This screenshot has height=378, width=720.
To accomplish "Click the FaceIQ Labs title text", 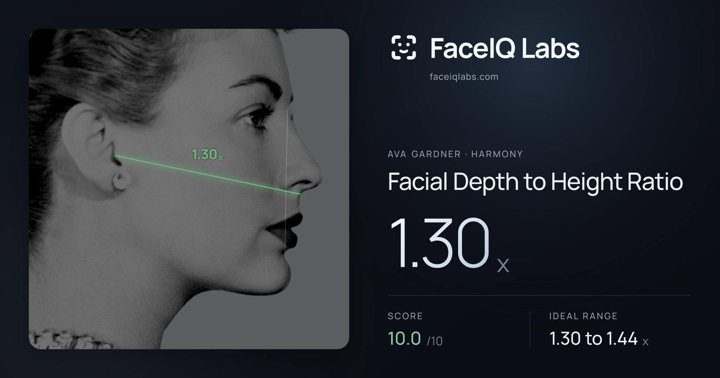I will 505,48.
